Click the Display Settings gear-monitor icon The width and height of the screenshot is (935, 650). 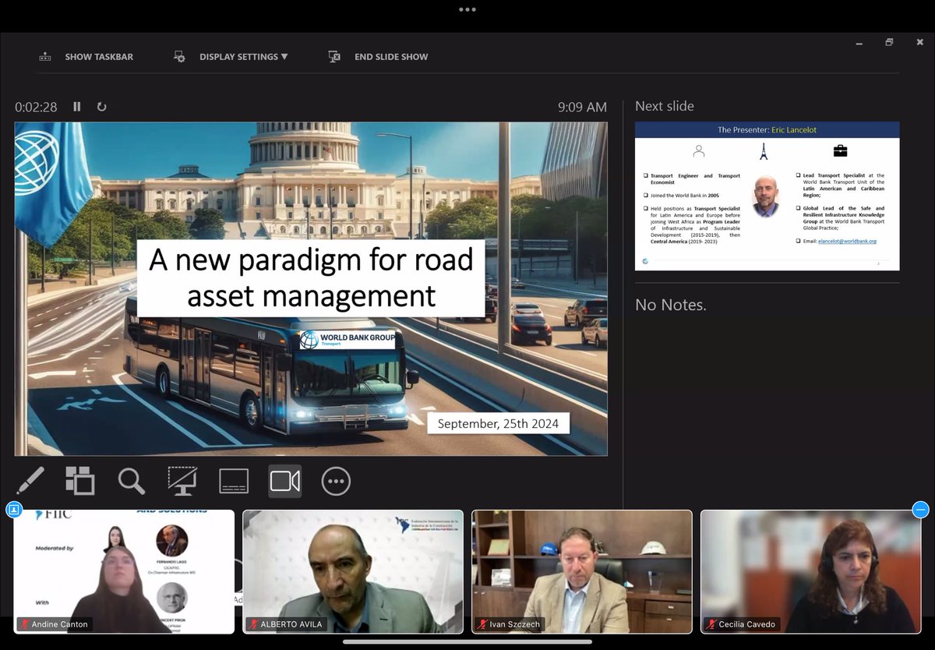click(179, 57)
